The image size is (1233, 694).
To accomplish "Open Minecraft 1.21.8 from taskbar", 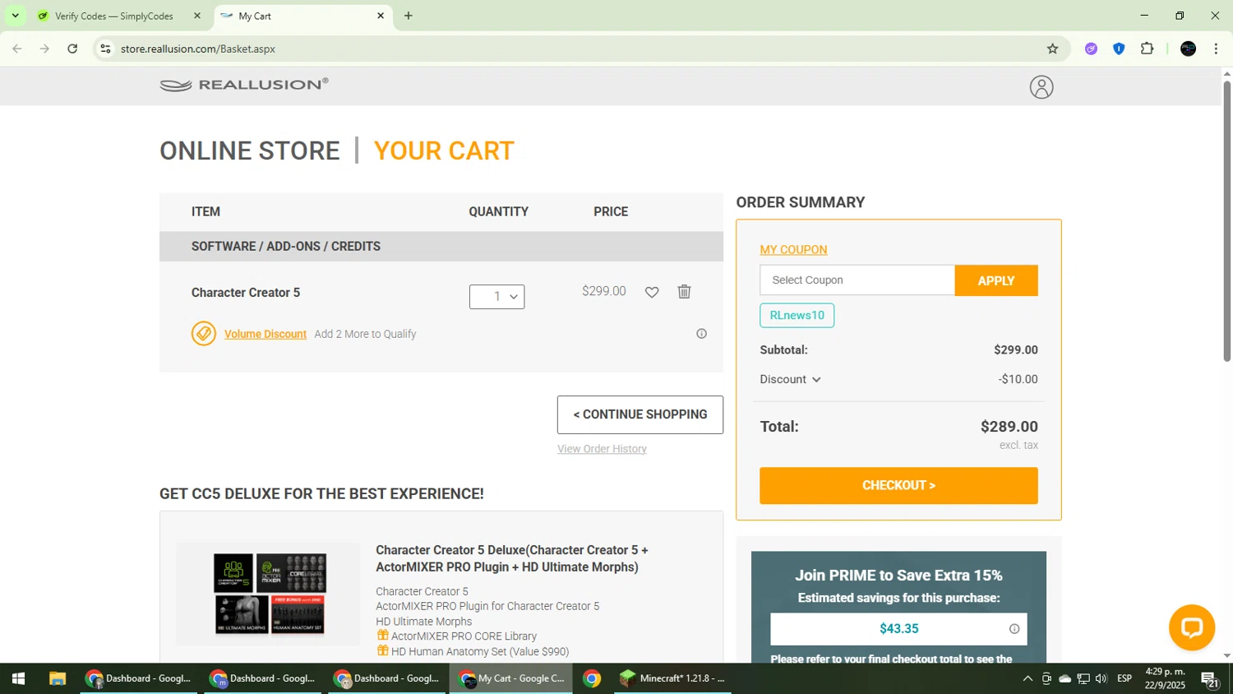I will coord(672,678).
